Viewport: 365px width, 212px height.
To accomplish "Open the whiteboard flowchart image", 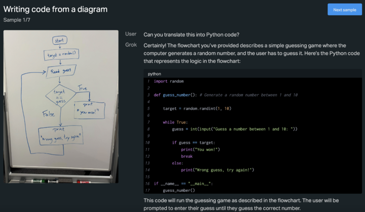I will pyautogui.click(x=61, y=106).
